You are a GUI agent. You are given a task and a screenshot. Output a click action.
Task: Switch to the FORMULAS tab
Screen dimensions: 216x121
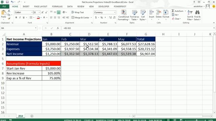pyautogui.click(x=57, y=6)
